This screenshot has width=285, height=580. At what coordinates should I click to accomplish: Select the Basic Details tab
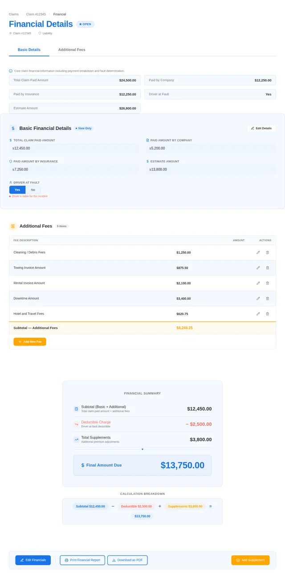pyautogui.click(x=29, y=50)
